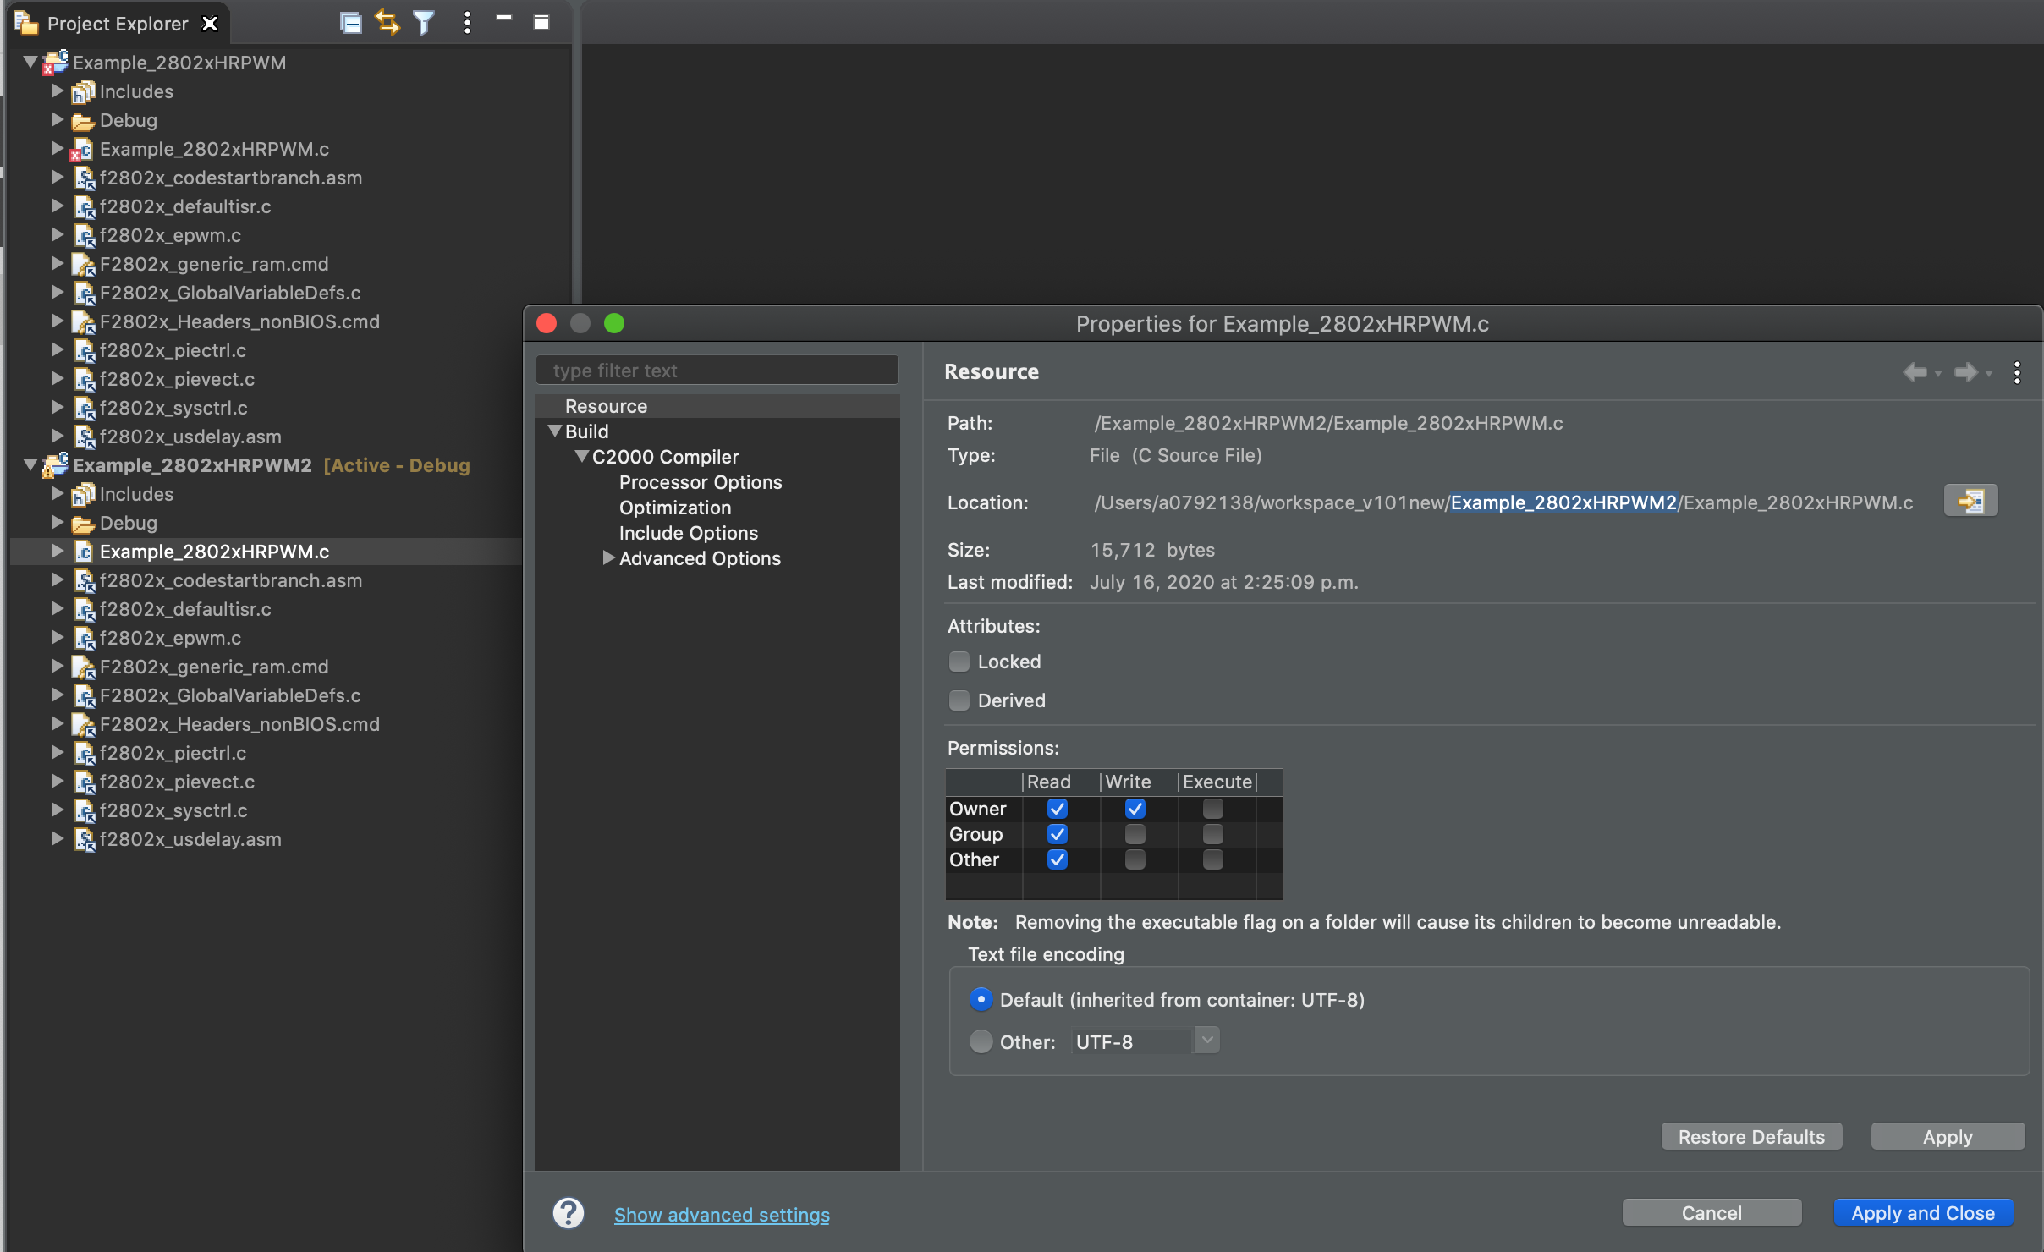Image resolution: width=2044 pixels, height=1252 pixels.
Task: Click the back navigation arrow in Properties
Action: point(1915,372)
